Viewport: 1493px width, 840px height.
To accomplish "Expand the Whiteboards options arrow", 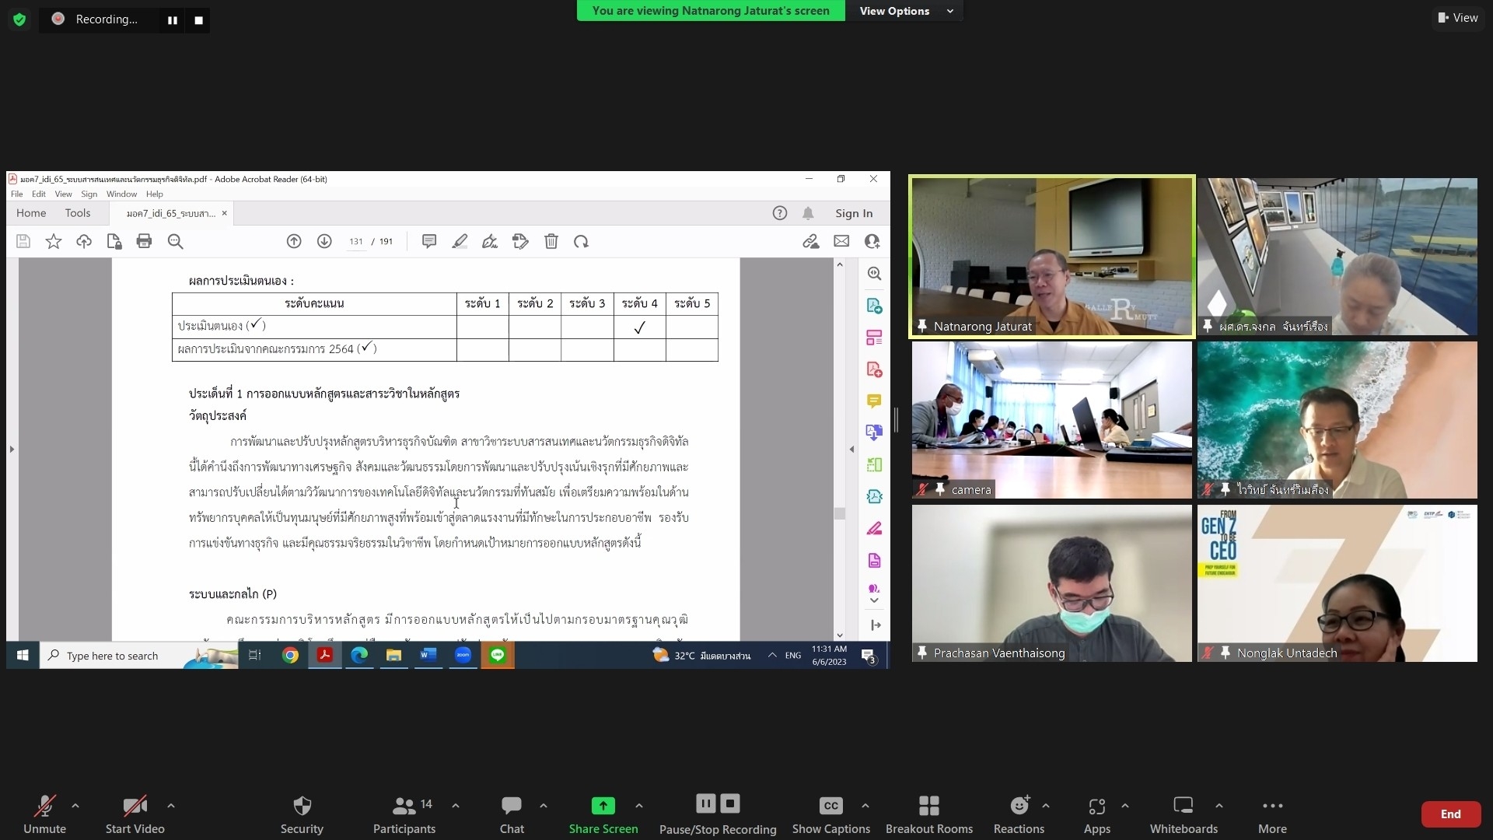I will (1219, 806).
